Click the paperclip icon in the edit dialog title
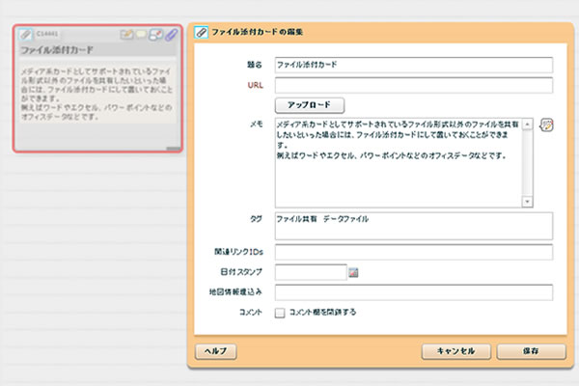The image size is (579, 386). pyautogui.click(x=201, y=32)
